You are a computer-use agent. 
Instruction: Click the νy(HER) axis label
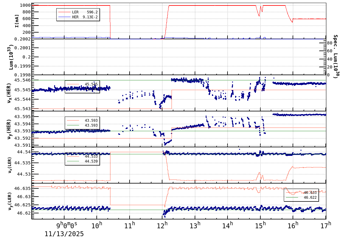click(9, 129)
